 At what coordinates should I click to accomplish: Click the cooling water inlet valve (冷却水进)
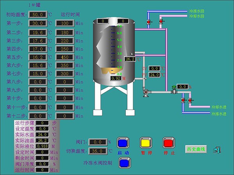tap(190, 101)
